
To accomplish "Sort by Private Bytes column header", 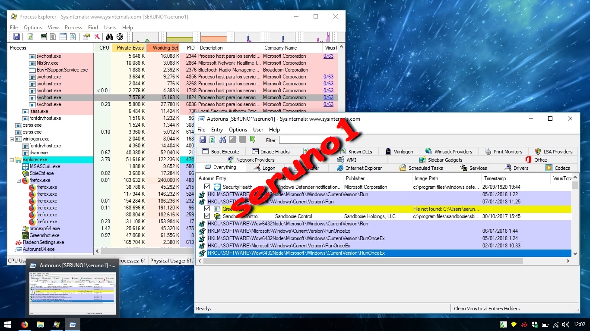I will click(x=129, y=48).
